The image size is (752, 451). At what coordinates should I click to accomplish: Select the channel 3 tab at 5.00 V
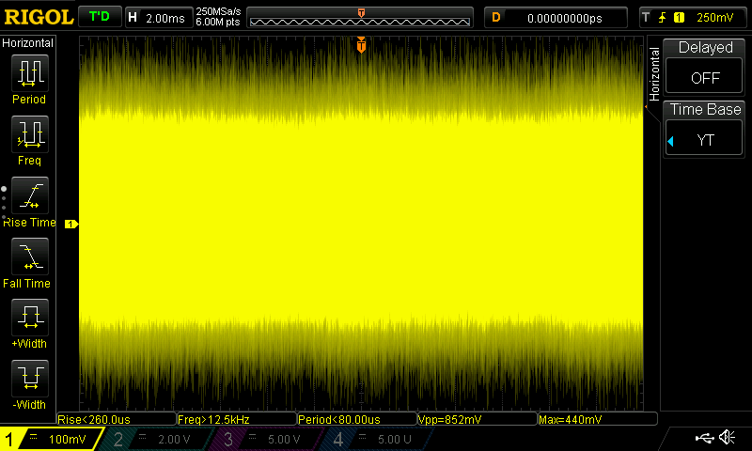click(x=265, y=439)
